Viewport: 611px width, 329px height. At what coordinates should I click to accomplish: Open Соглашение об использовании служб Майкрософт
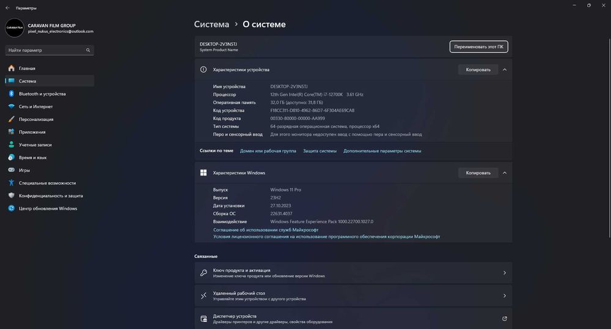pos(266,229)
